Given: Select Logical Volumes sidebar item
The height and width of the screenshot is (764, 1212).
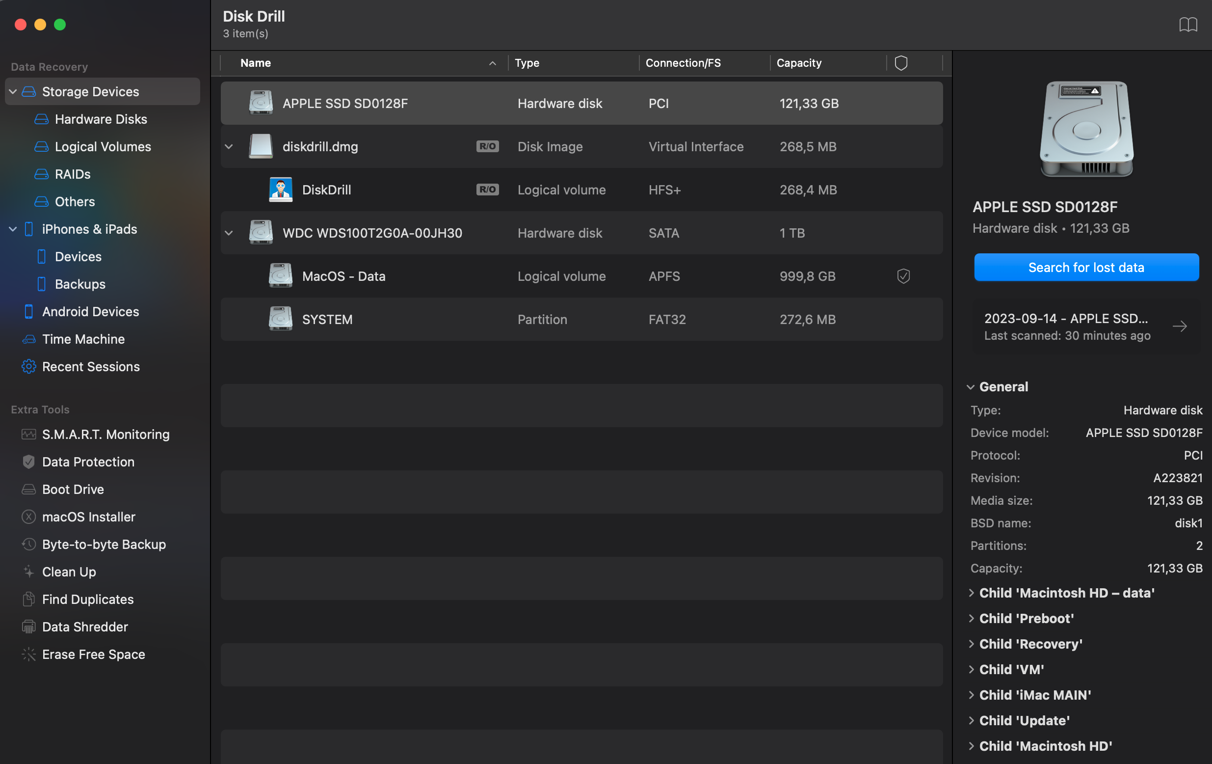Looking at the screenshot, I should (x=103, y=146).
